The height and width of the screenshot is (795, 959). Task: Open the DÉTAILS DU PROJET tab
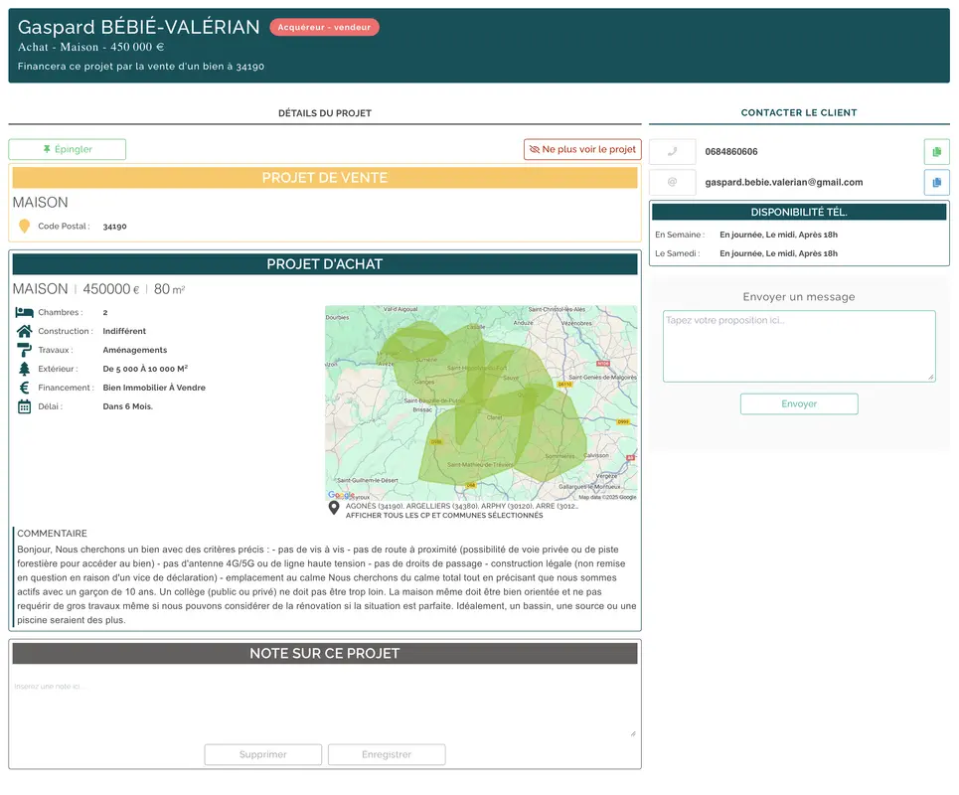coord(325,112)
